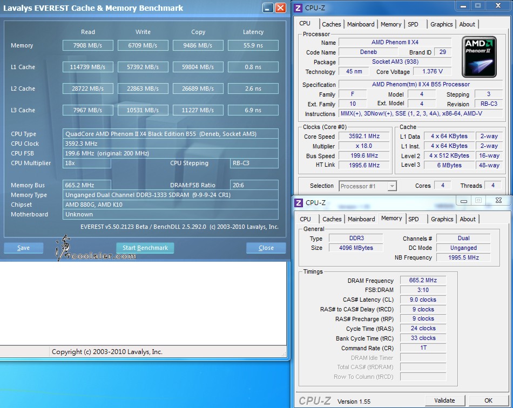This screenshot has width=513, height=408.
Task: Click the CPU FSB value in EVEREST
Action: [171, 153]
